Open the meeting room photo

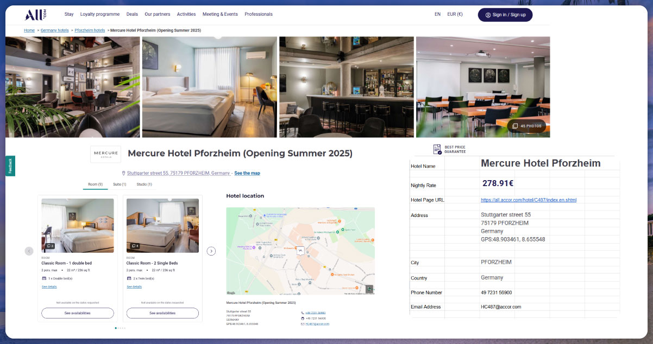point(483,87)
